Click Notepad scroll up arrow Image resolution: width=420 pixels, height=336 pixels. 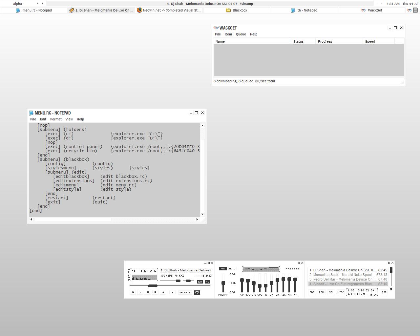[202, 126]
